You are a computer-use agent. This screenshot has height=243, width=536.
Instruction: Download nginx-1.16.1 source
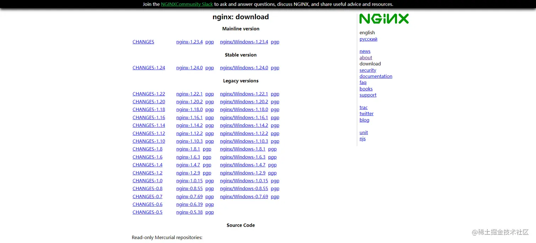189,117
